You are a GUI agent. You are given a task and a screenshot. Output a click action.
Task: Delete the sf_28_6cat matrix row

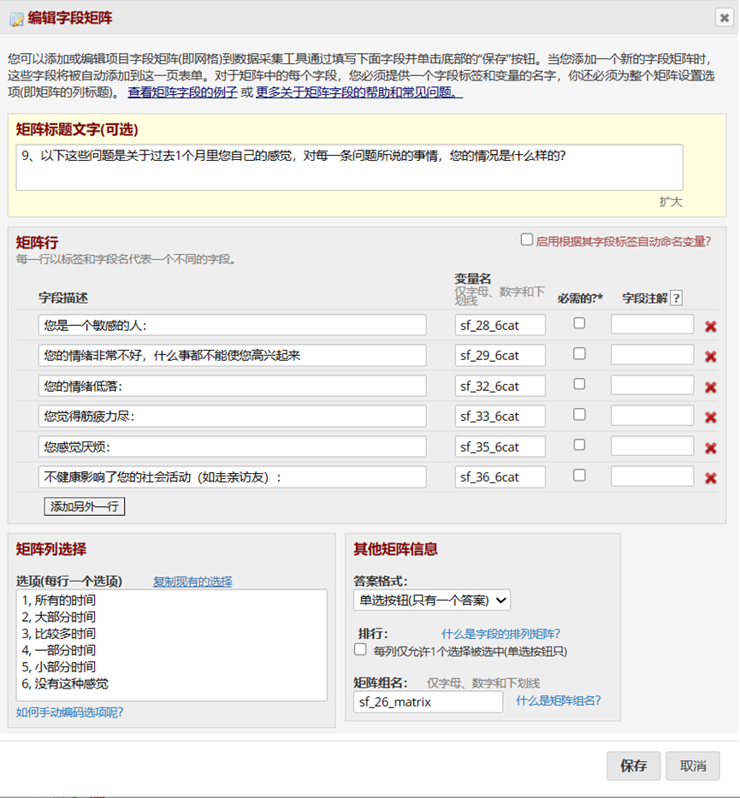coord(710,326)
